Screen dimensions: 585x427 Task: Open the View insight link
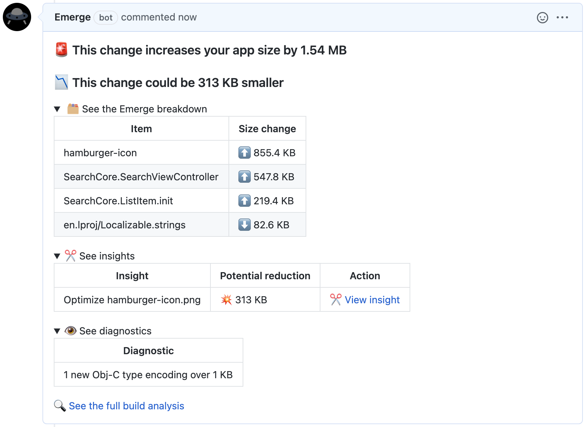coord(372,300)
